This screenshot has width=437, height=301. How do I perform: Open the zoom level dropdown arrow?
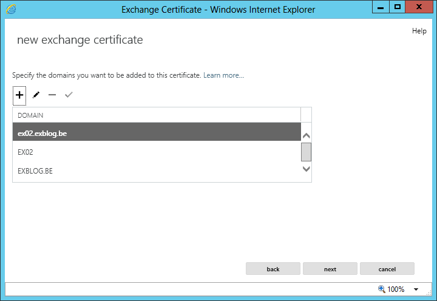pos(416,289)
